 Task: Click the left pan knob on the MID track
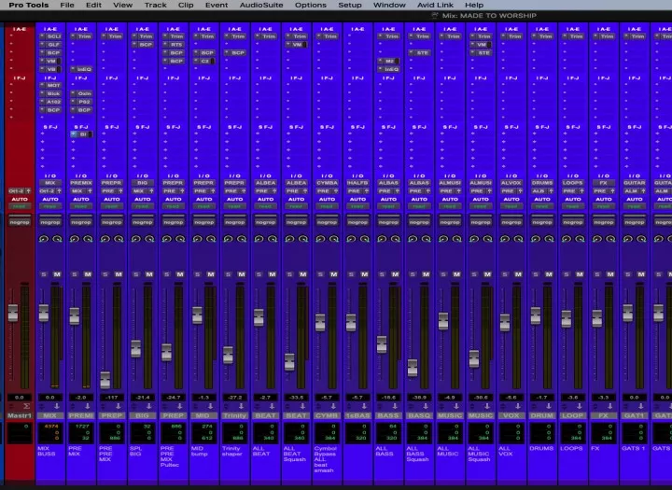[198, 239]
